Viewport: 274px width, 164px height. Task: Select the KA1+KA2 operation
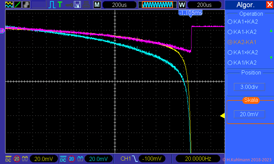[x=242, y=22]
